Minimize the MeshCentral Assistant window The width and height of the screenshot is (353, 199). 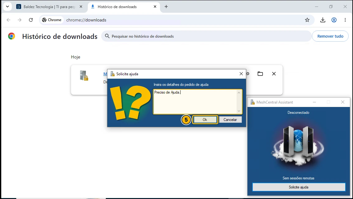(x=314, y=102)
